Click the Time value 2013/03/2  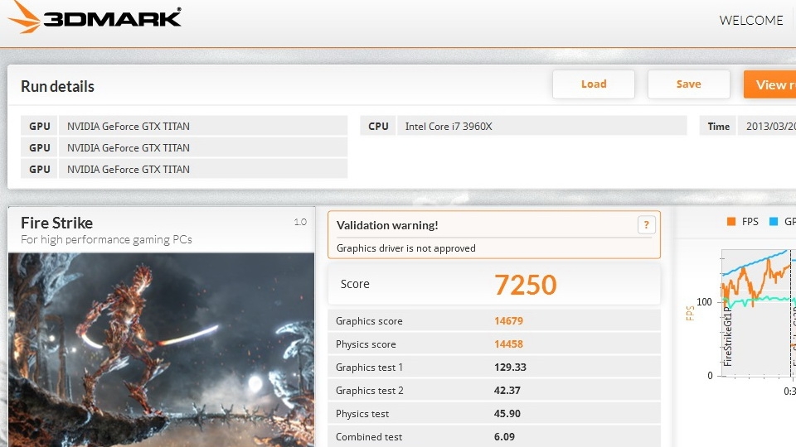pos(767,126)
